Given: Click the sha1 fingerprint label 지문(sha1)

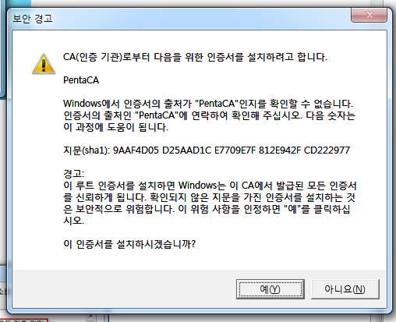Looking at the screenshot, I should click(87, 150).
